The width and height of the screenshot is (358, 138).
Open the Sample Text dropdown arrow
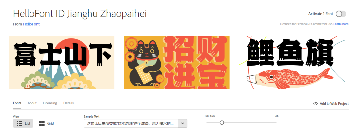(x=182, y=123)
